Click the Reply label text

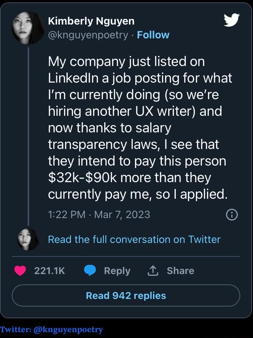117,271
